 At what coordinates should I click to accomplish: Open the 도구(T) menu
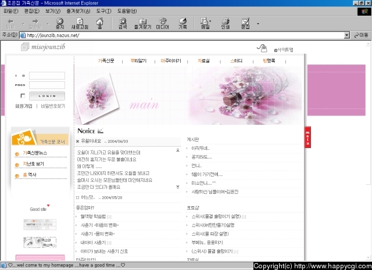click(x=103, y=11)
